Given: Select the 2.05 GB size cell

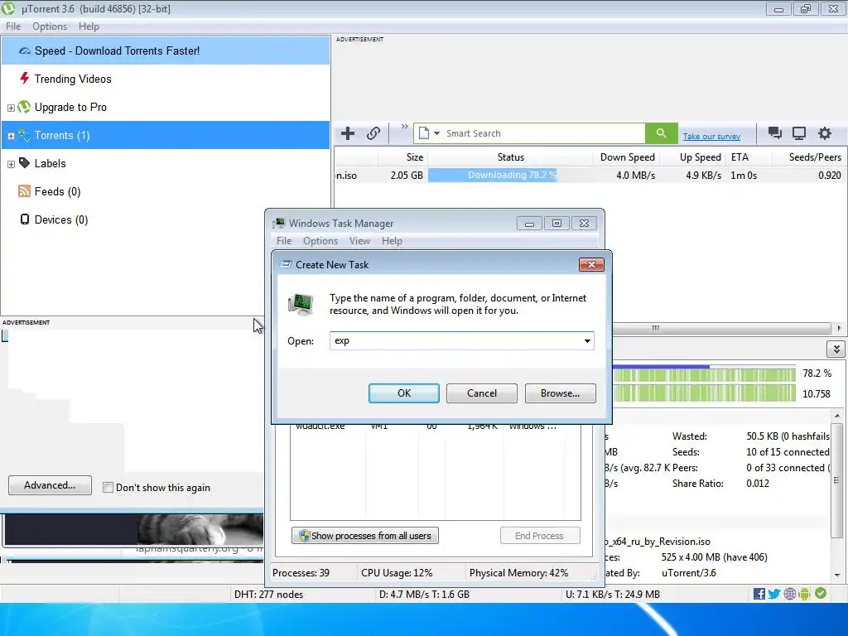Looking at the screenshot, I should pos(407,176).
